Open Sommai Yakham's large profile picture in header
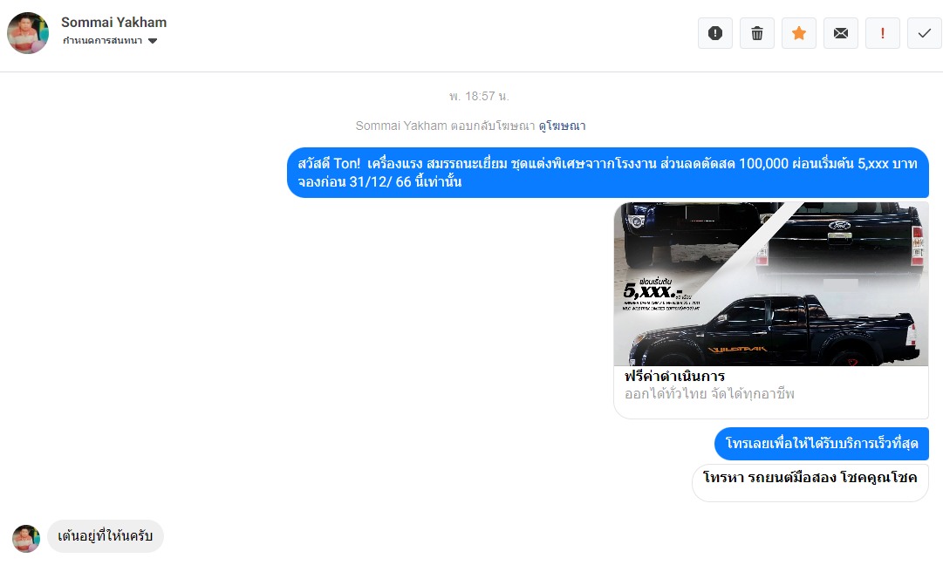 click(28, 33)
